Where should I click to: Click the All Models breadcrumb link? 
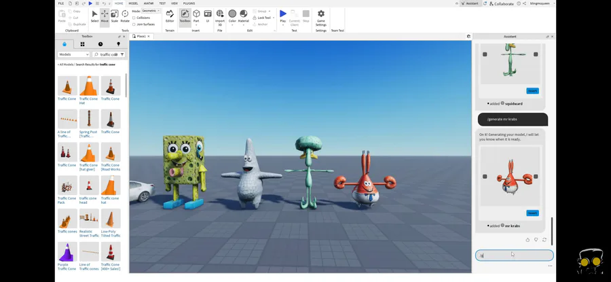point(65,65)
